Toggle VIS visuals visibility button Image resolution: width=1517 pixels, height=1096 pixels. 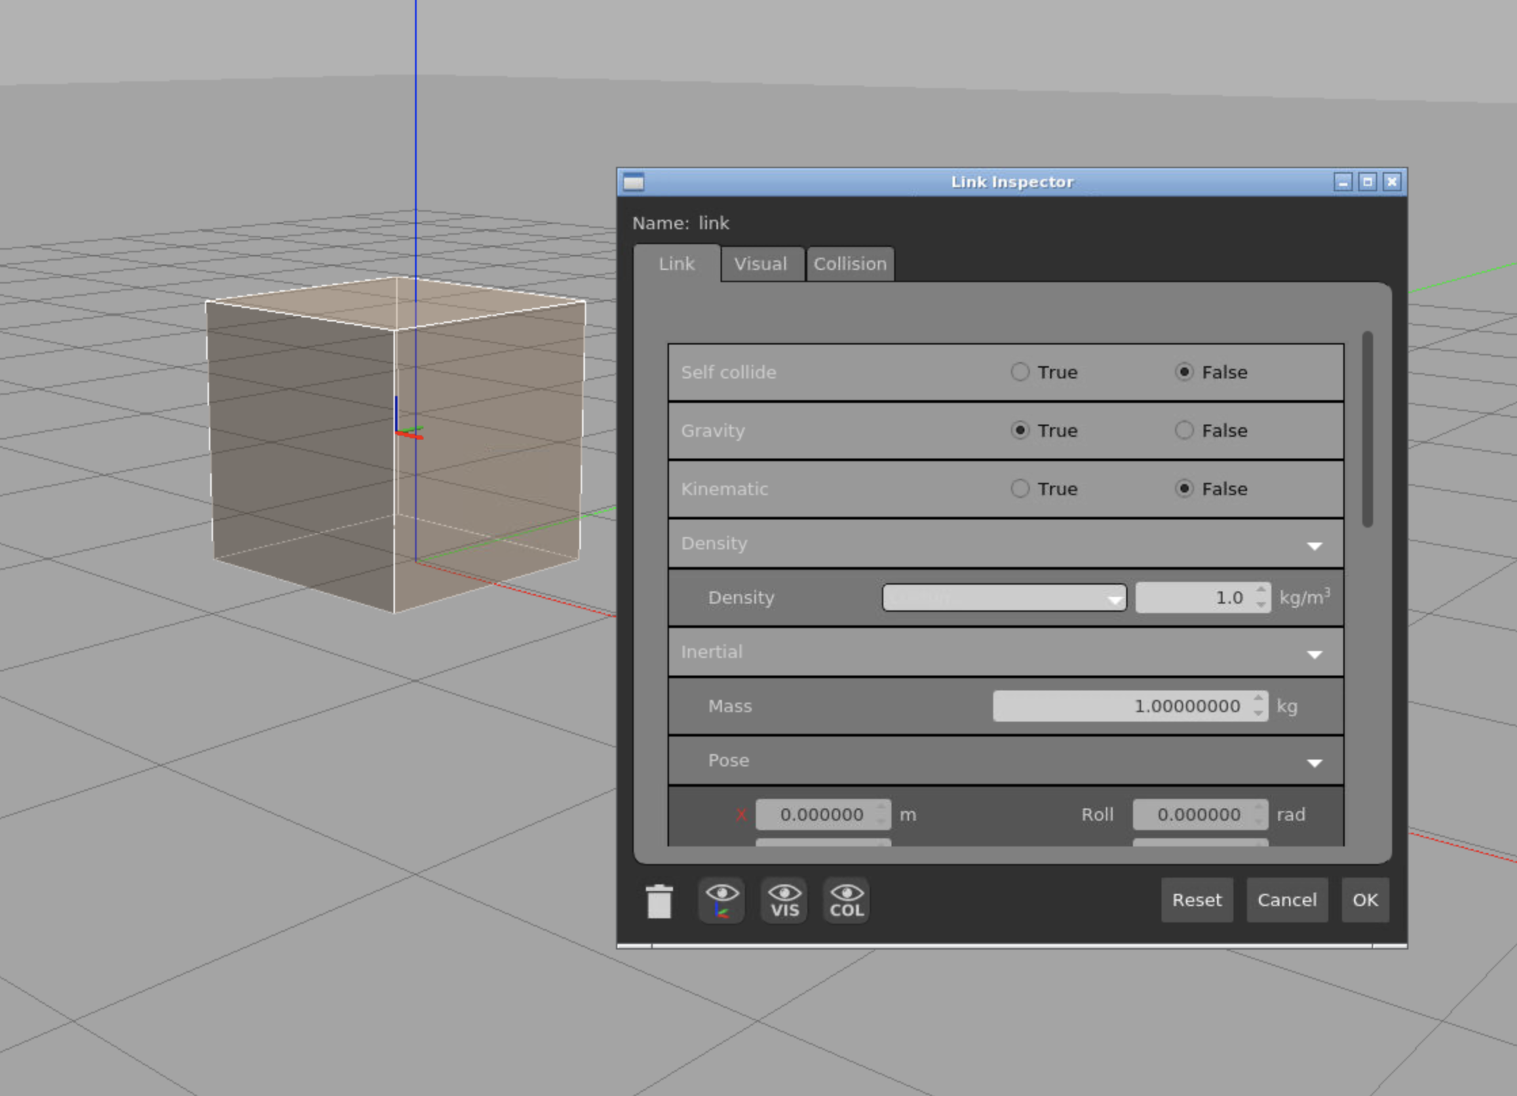tap(784, 900)
